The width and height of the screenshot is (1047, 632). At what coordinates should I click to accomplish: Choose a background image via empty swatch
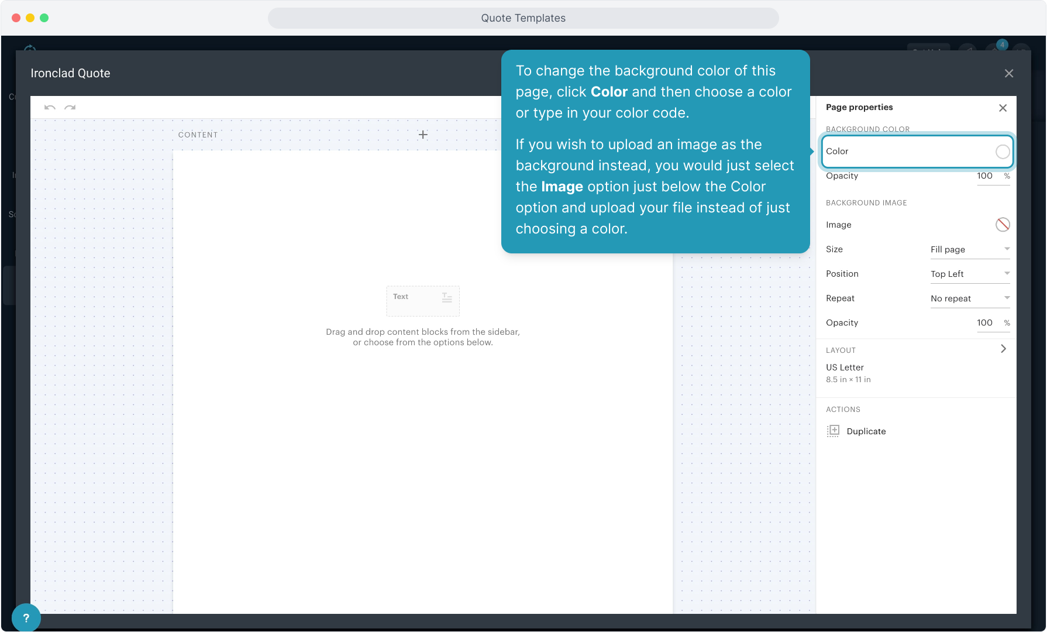pos(1003,225)
